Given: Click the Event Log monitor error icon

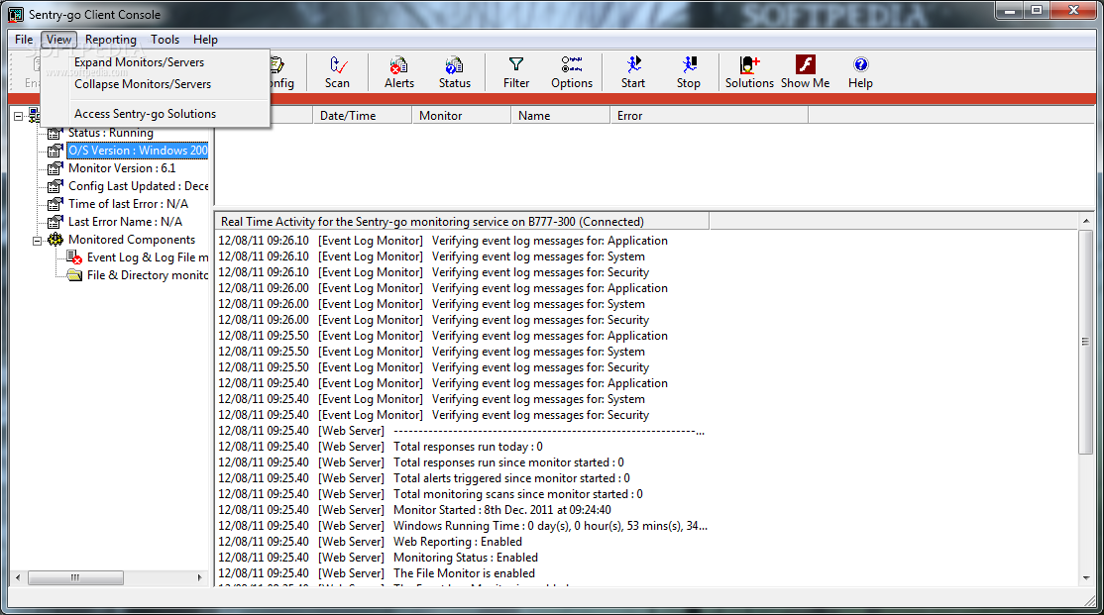Looking at the screenshot, I should point(74,257).
